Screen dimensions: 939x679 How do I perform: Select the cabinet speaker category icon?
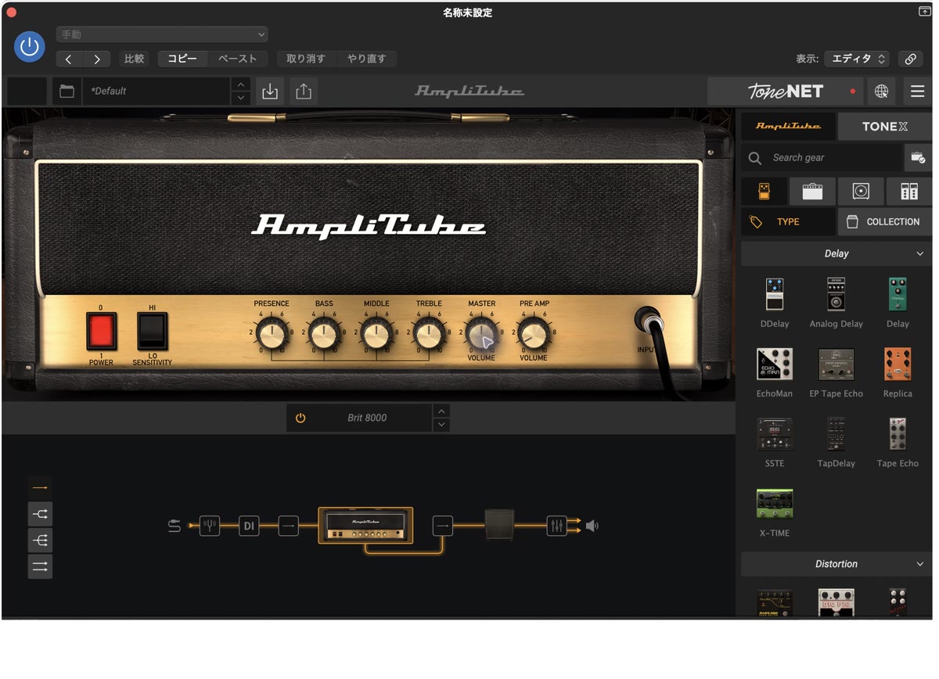(x=861, y=192)
